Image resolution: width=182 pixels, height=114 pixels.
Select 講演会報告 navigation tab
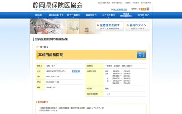point(91,15)
